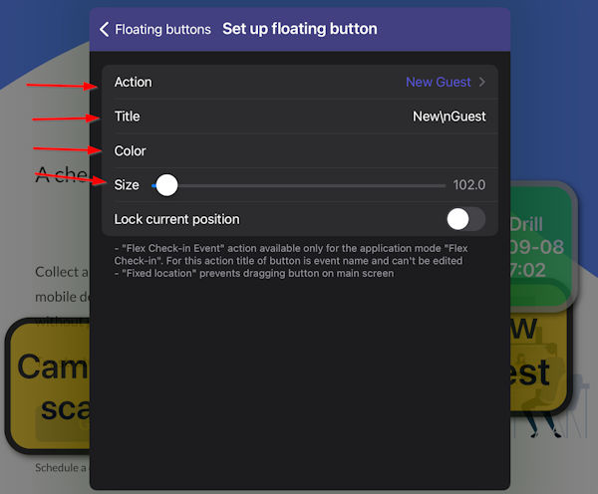Click the Lock current position label
This screenshot has height=494, width=598.
[x=177, y=219]
